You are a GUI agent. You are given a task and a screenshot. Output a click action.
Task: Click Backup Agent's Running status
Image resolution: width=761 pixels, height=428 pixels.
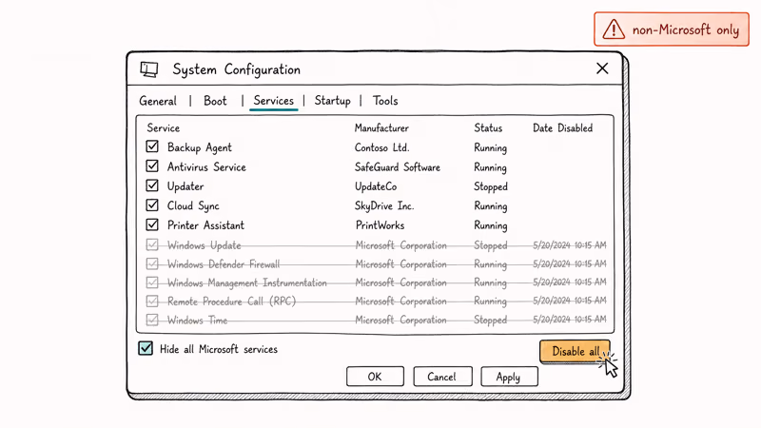[x=491, y=148]
